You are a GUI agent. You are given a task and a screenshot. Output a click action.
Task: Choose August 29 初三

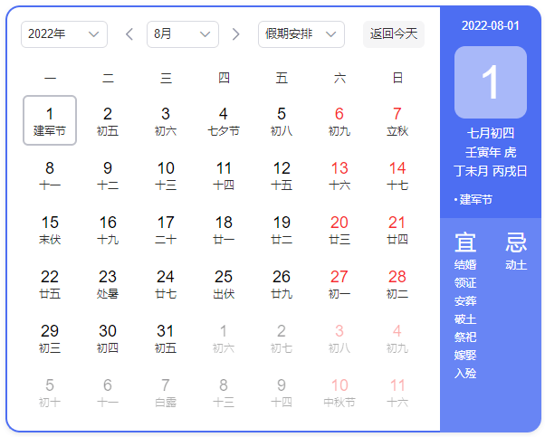tap(50, 337)
